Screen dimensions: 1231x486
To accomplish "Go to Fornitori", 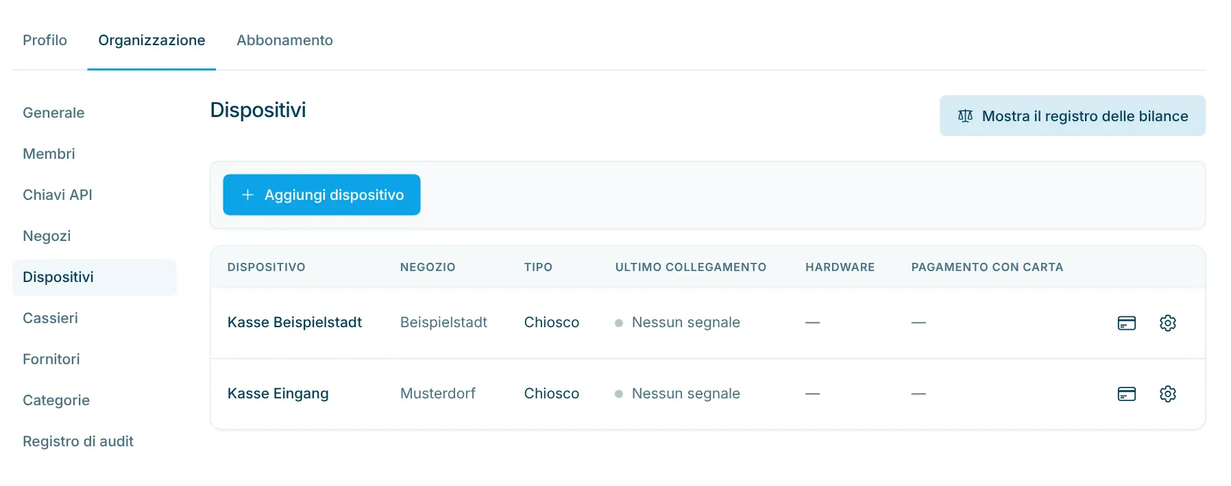I will pos(51,359).
